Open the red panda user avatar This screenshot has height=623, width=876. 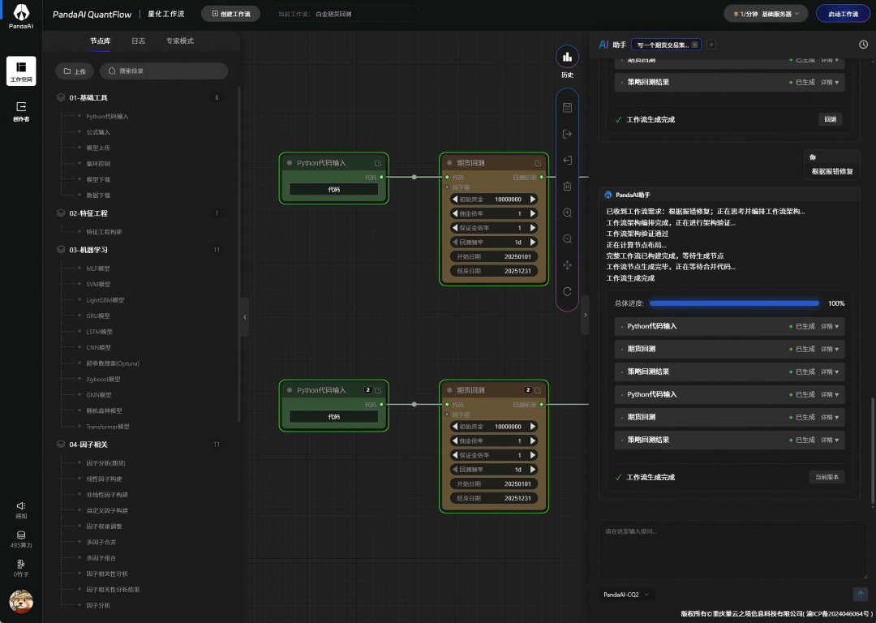coord(21,602)
